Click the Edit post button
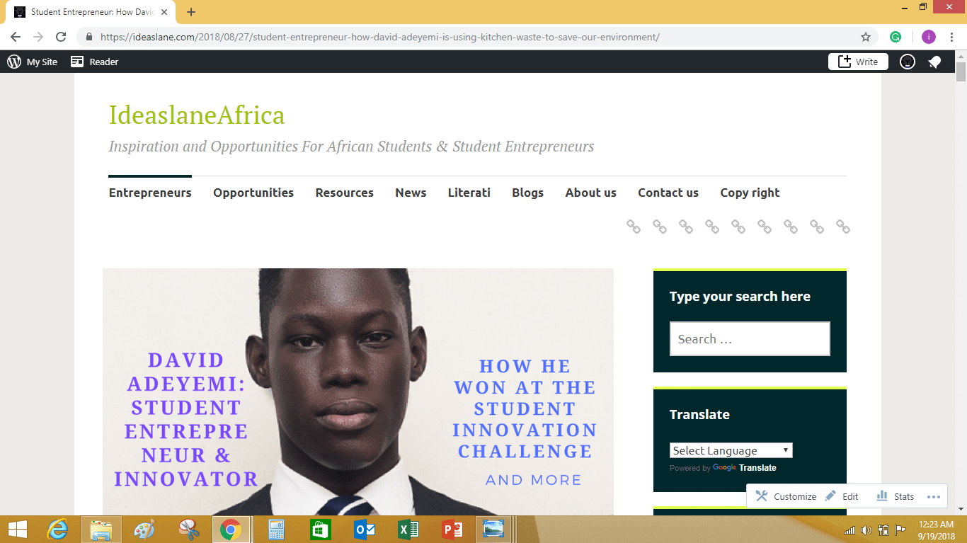 click(842, 496)
